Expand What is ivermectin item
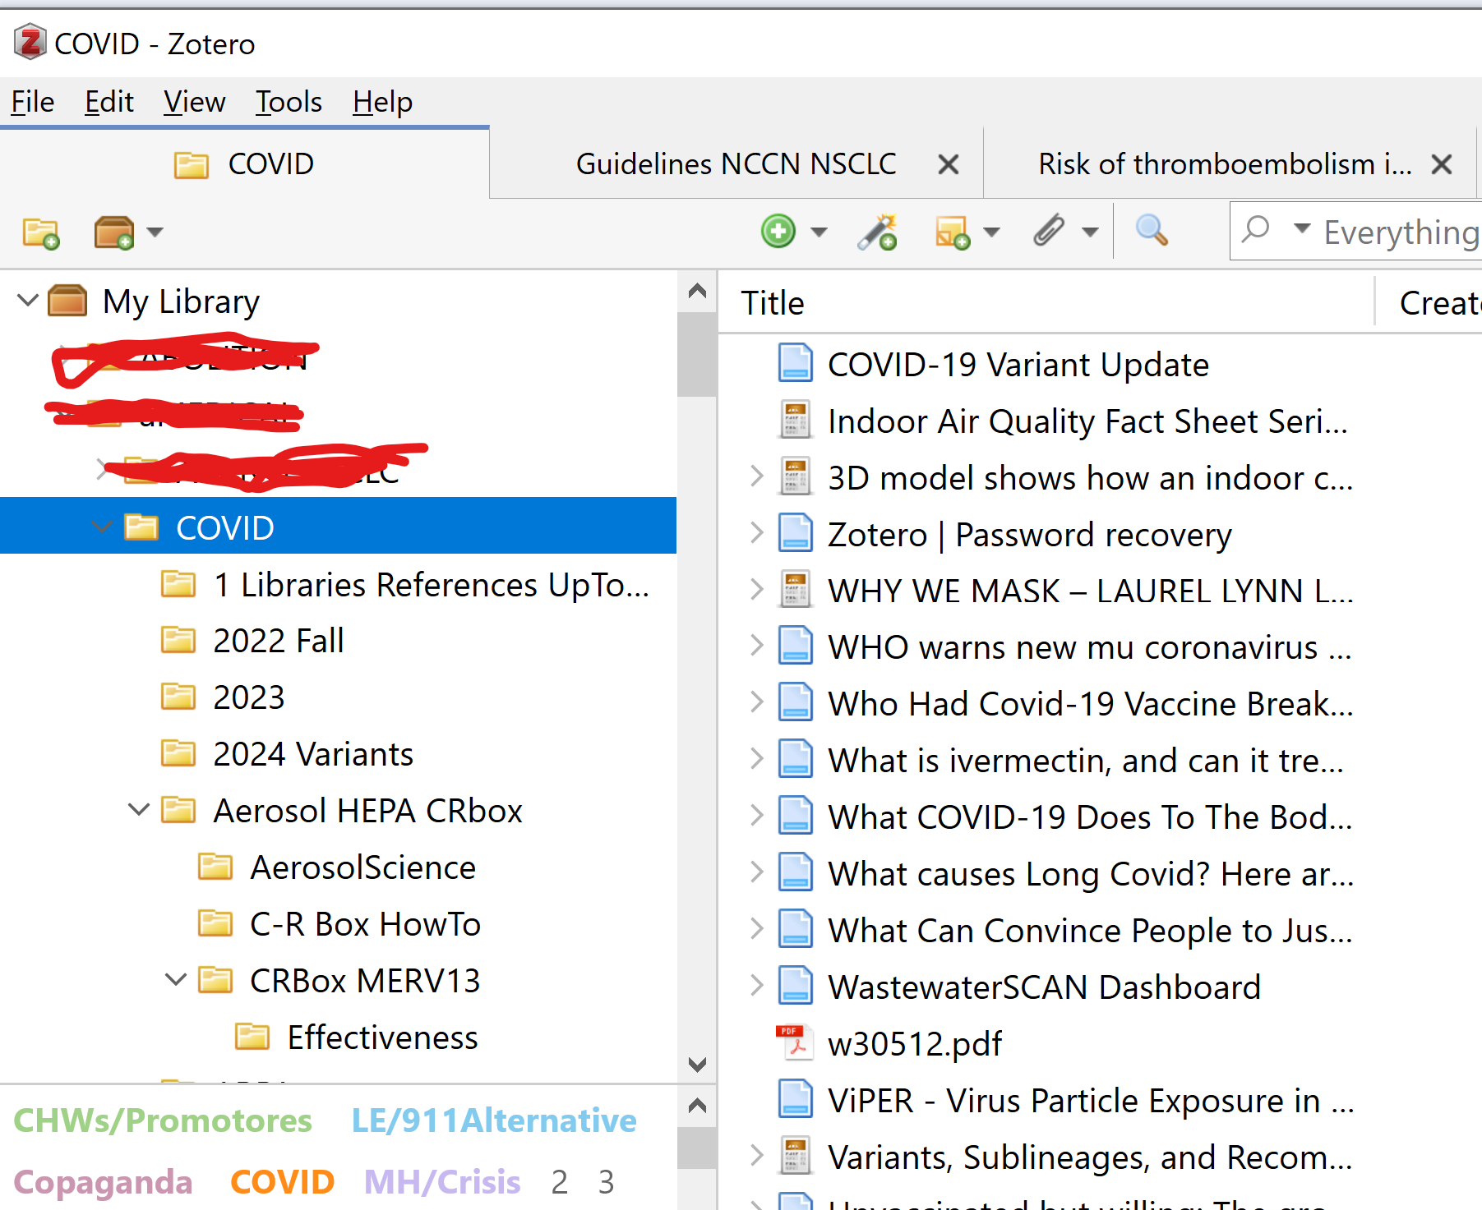This screenshot has height=1210, width=1482. click(x=757, y=759)
